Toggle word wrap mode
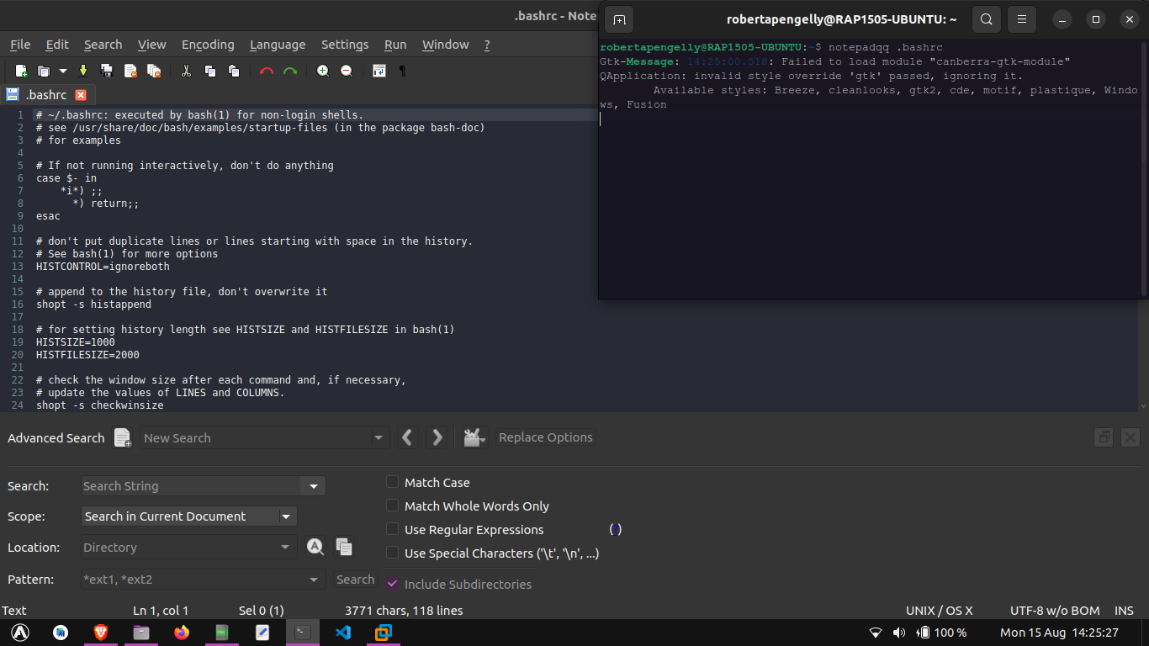The image size is (1149, 646). click(379, 71)
